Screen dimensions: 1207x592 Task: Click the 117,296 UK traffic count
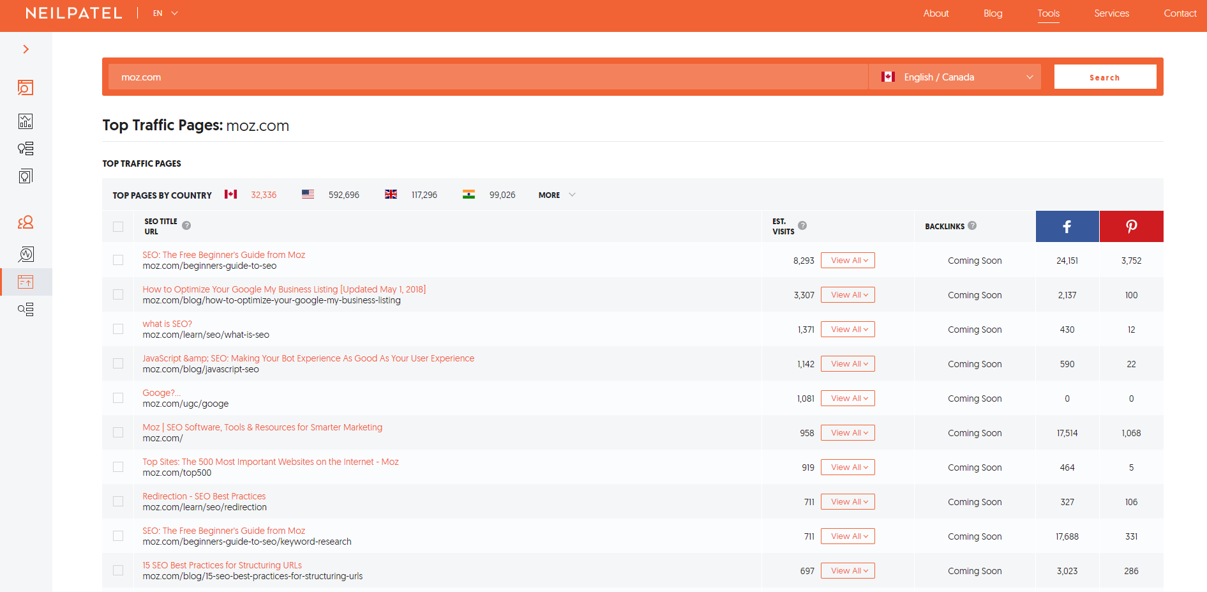(424, 195)
